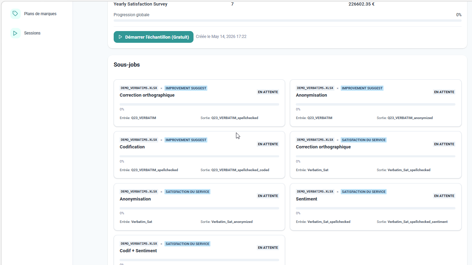472x265 pixels.
Task: Select the Yearly Satisfaction Survey text
Action: [140, 4]
